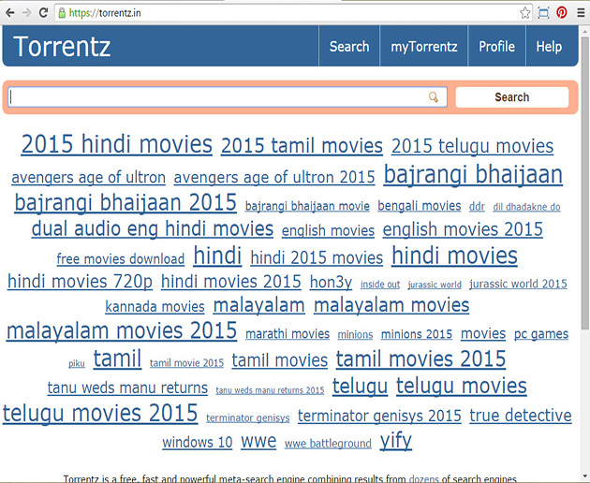The height and width of the screenshot is (483, 590).
Task: Open 'terminator genisys 2015' link
Action: tap(379, 416)
